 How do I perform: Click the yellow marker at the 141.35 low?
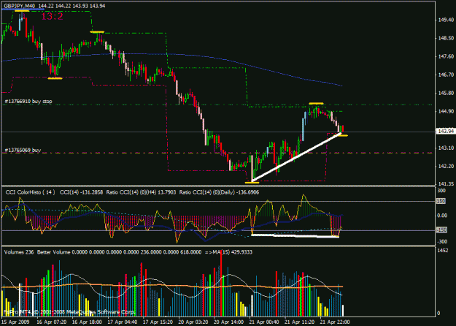pyautogui.click(x=252, y=183)
